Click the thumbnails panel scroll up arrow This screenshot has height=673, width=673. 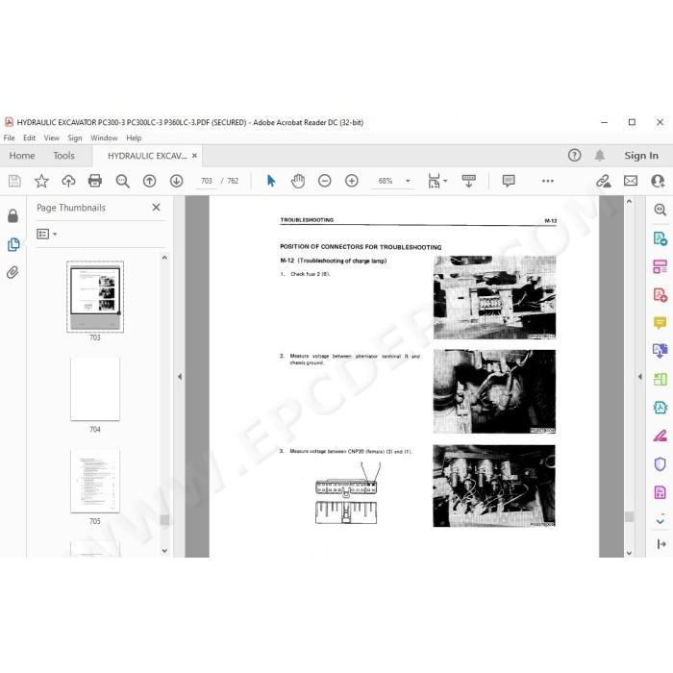[164, 258]
